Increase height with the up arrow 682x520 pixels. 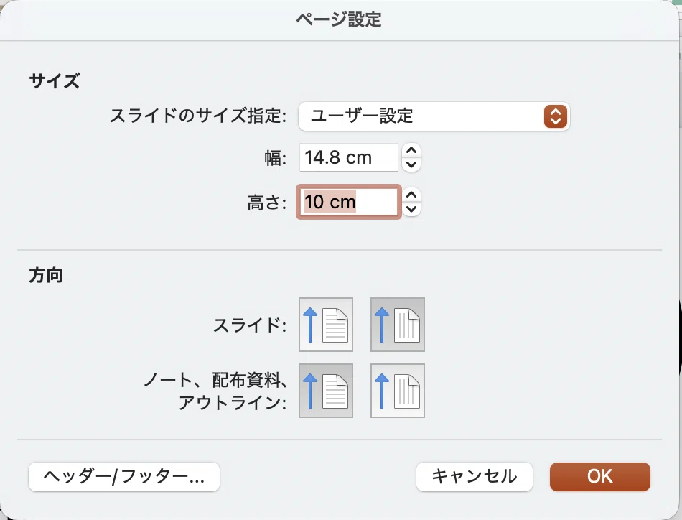[x=411, y=195]
